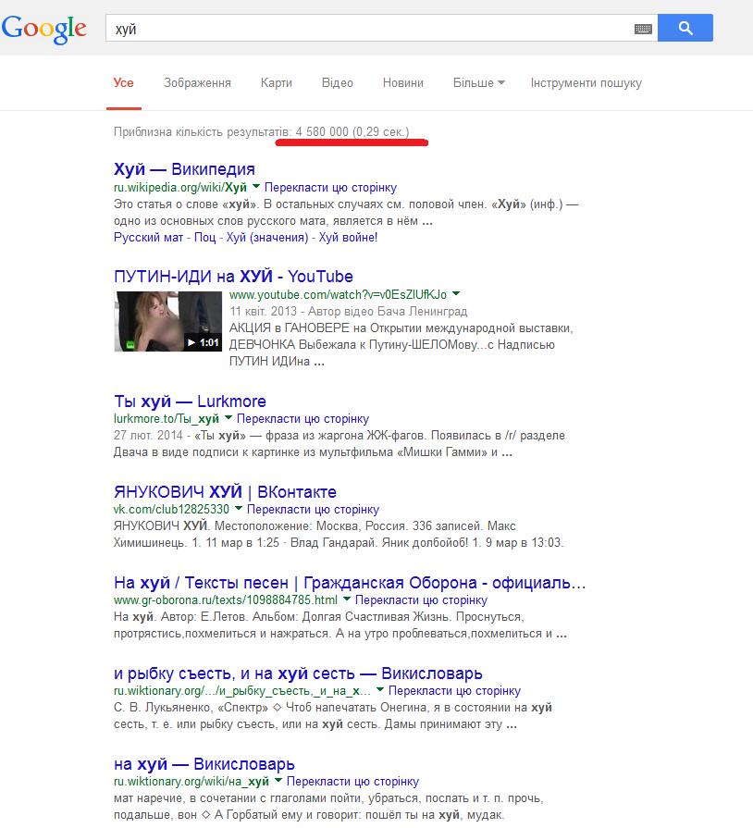Open the Поц sitelink
Screen dimensions: 753x828
[x=204, y=238]
